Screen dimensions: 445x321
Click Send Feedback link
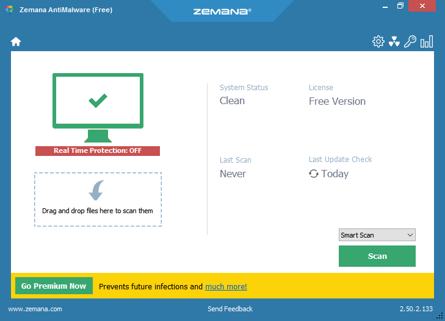tap(230, 309)
